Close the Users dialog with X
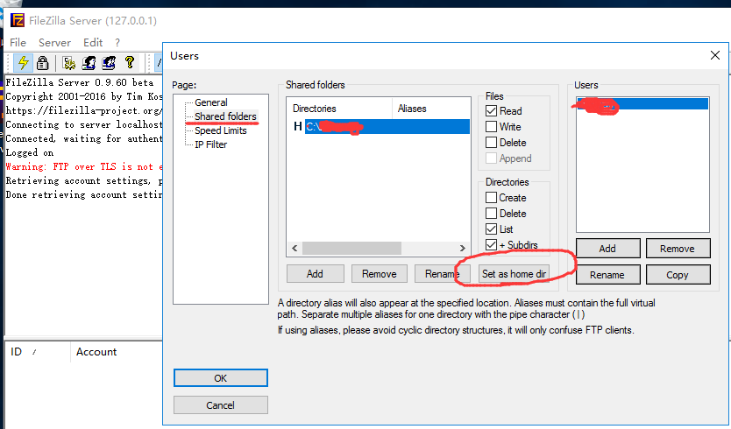 714,56
